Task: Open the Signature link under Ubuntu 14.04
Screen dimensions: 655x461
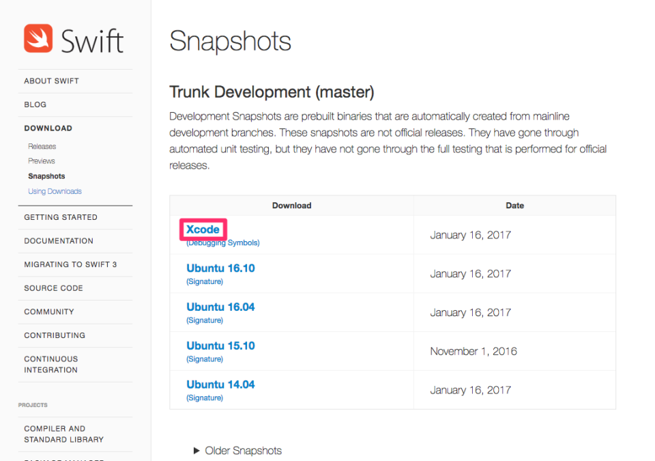Action: (x=205, y=397)
